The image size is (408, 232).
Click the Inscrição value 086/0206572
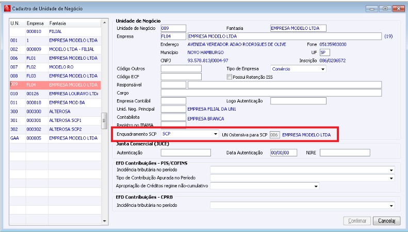[333, 61]
